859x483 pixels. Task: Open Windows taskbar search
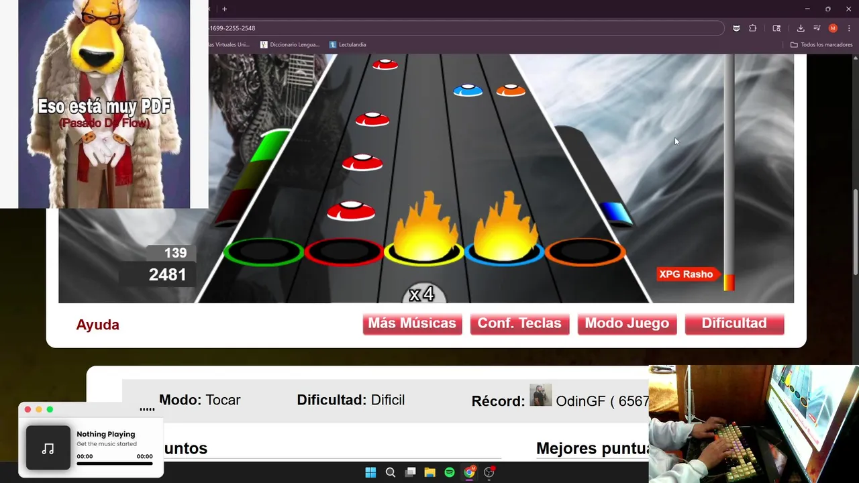coord(391,472)
